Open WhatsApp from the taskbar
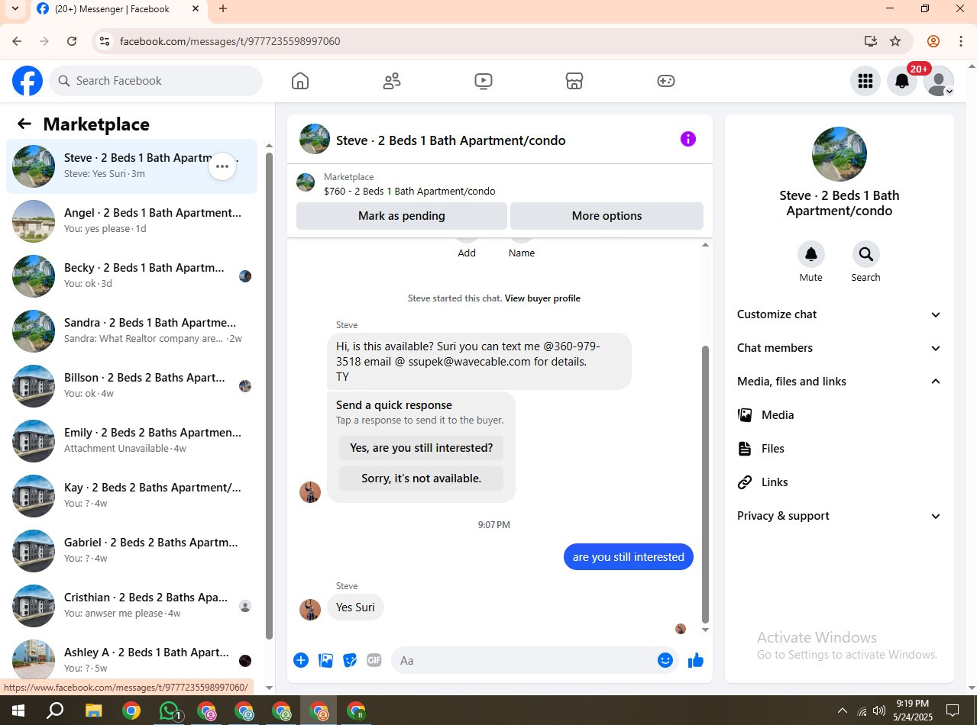Screen dimensions: 977x725 [170, 711]
